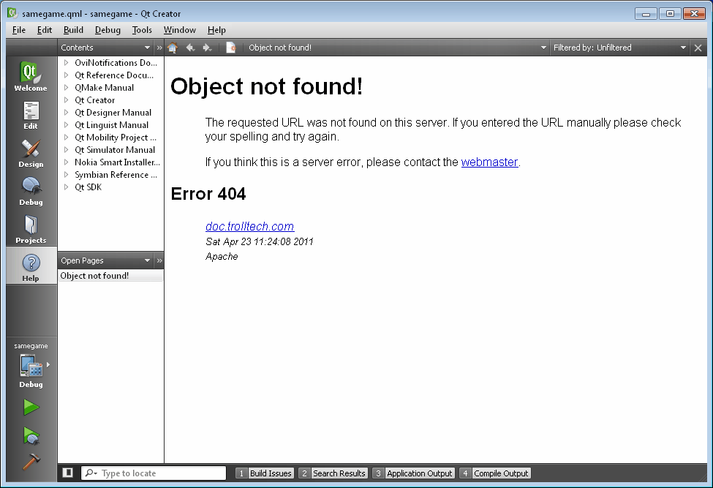Viewport: 713px width, 488px height.
Task: Toggle the sidebar visibility button
Action: pos(68,473)
